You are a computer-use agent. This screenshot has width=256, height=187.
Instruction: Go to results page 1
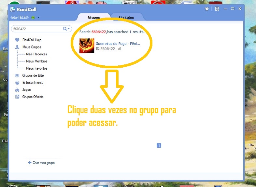point(159,145)
